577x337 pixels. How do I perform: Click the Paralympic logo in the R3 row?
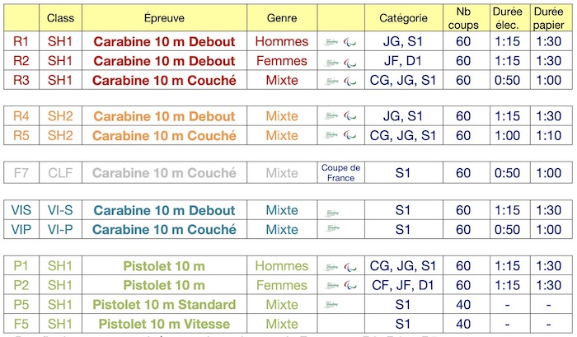350,81
